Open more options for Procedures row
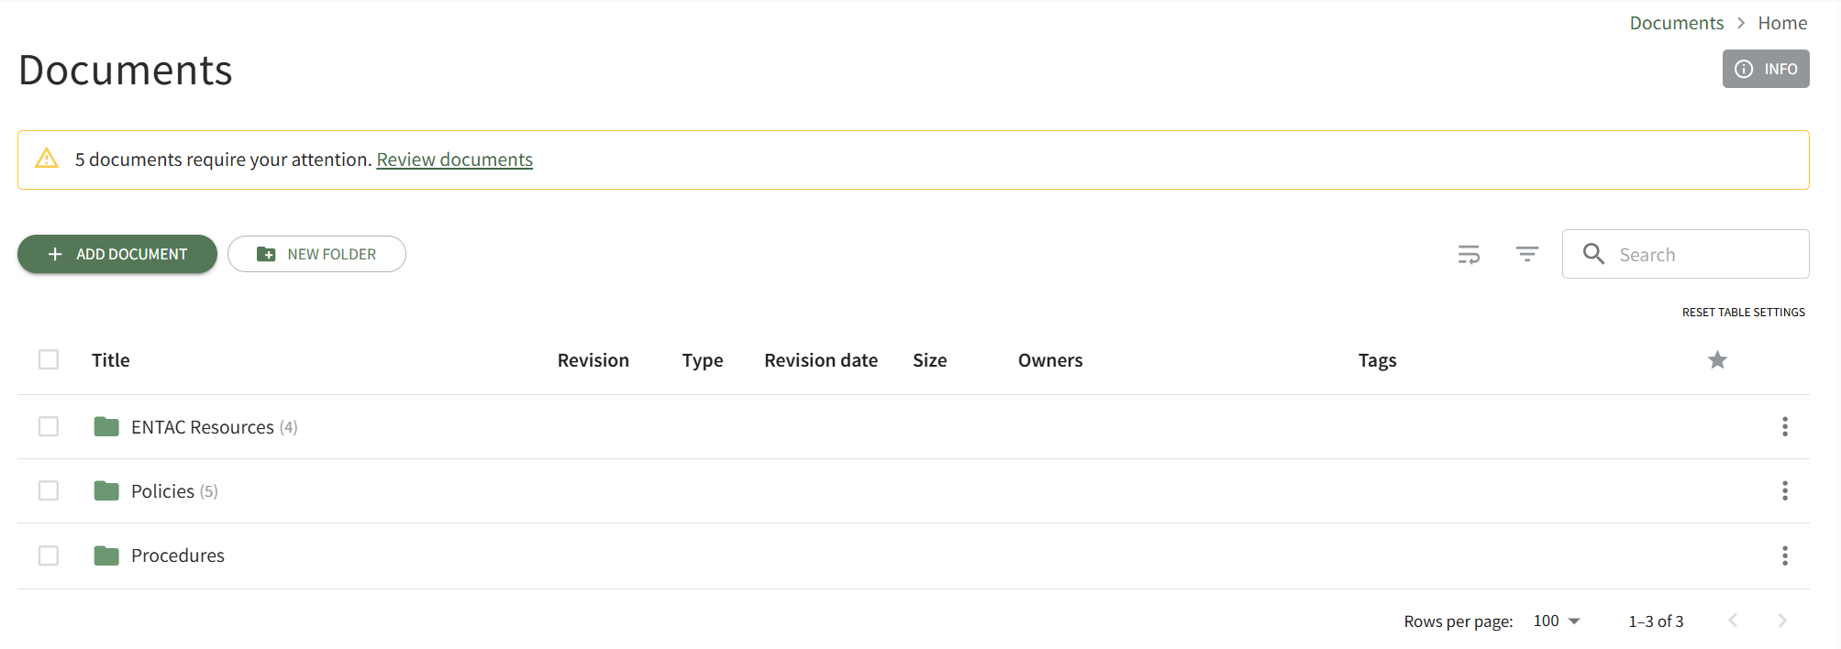Screen dimensions: 1841x649 click(1785, 555)
